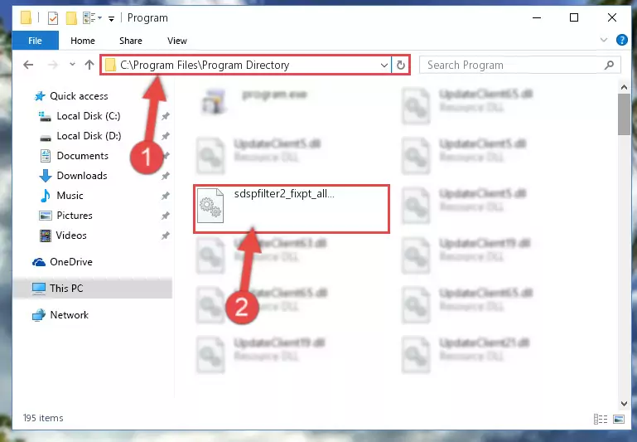Unpin Local Disk (C:) pin icon
This screenshot has height=442, width=637.
(x=166, y=116)
